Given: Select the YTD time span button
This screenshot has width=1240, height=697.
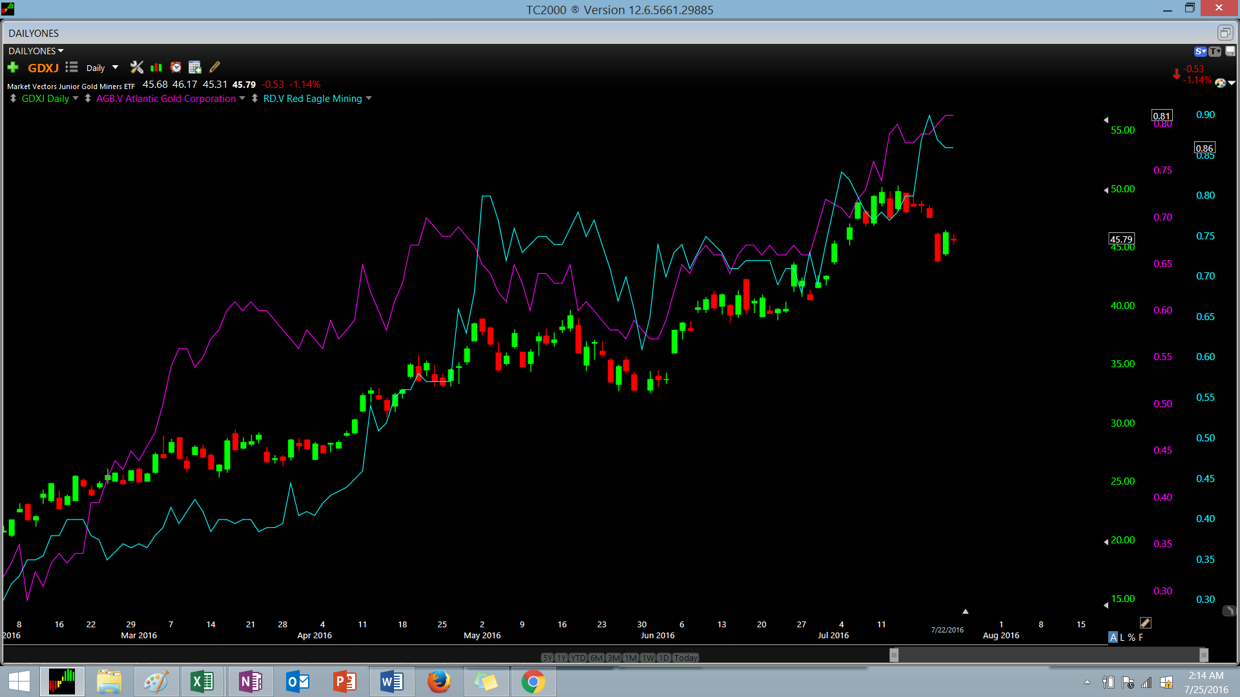Looking at the screenshot, I should coord(578,658).
